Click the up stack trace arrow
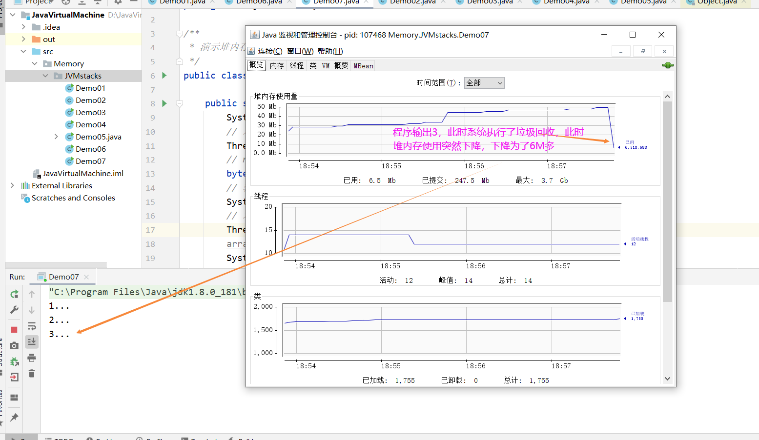 (32, 294)
